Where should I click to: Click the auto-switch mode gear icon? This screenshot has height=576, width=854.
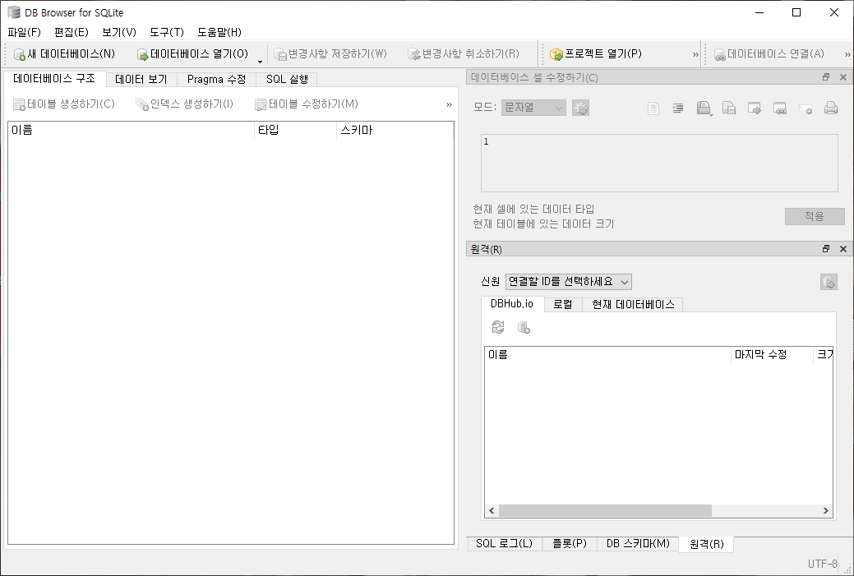coord(580,108)
